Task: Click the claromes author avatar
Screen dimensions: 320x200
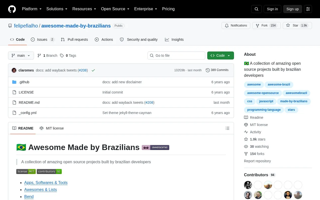Action: coord(14,70)
